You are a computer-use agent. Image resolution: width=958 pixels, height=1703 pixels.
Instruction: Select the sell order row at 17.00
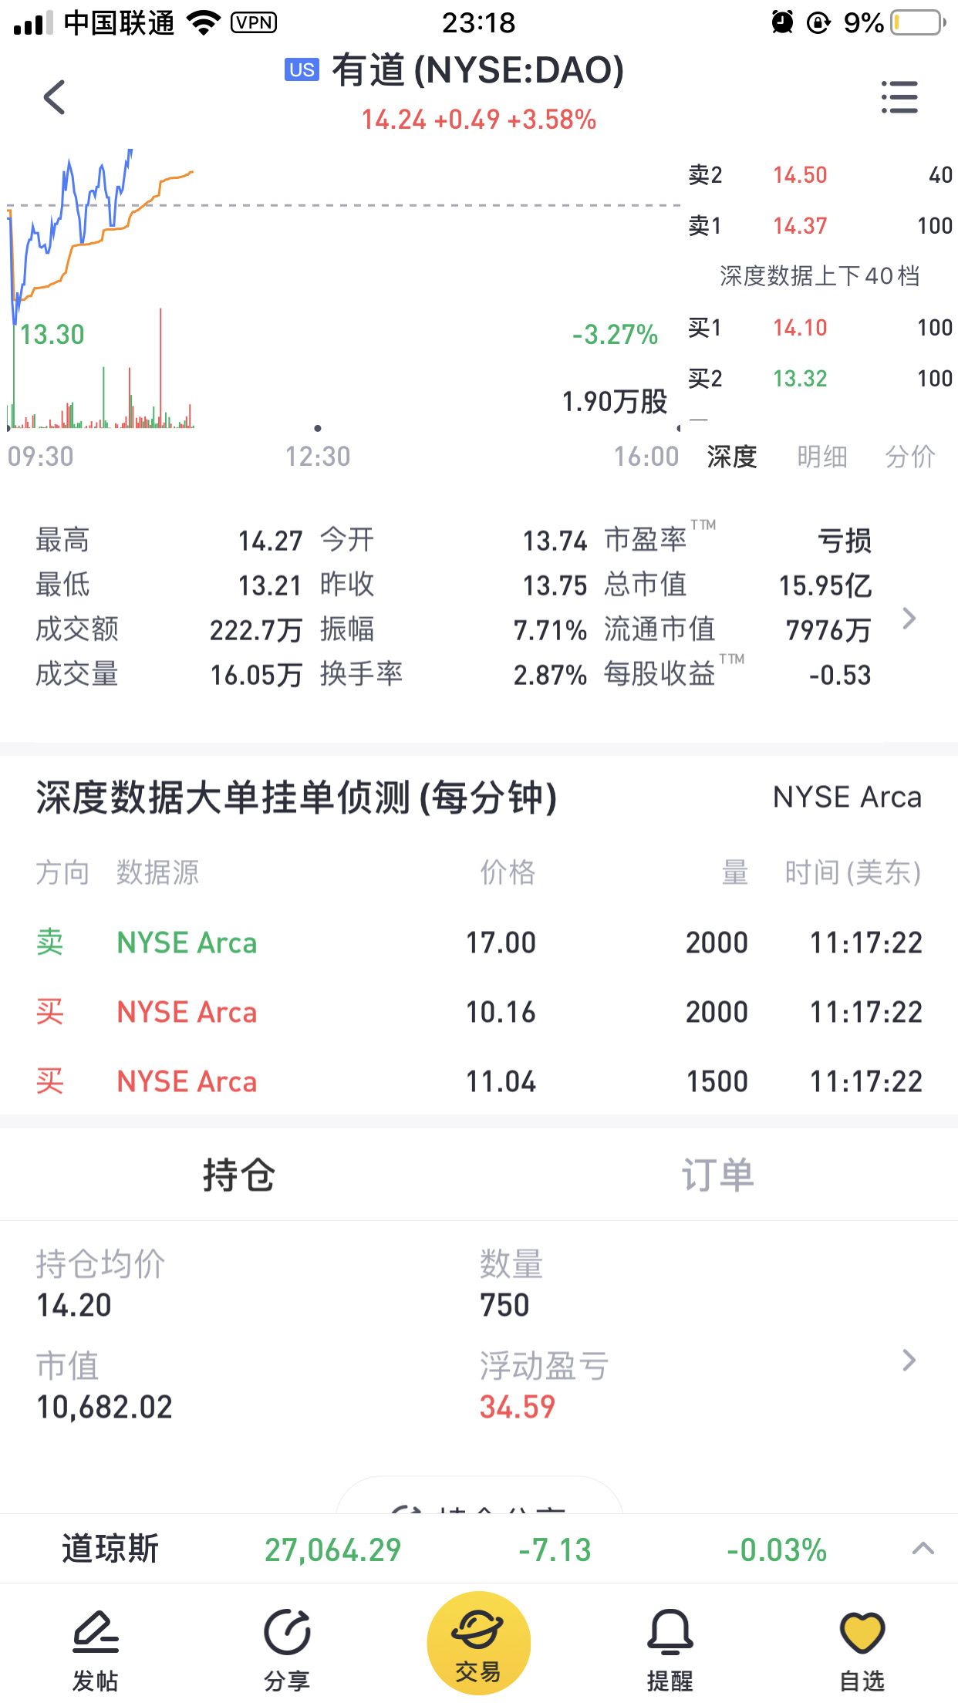click(x=479, y=943)
